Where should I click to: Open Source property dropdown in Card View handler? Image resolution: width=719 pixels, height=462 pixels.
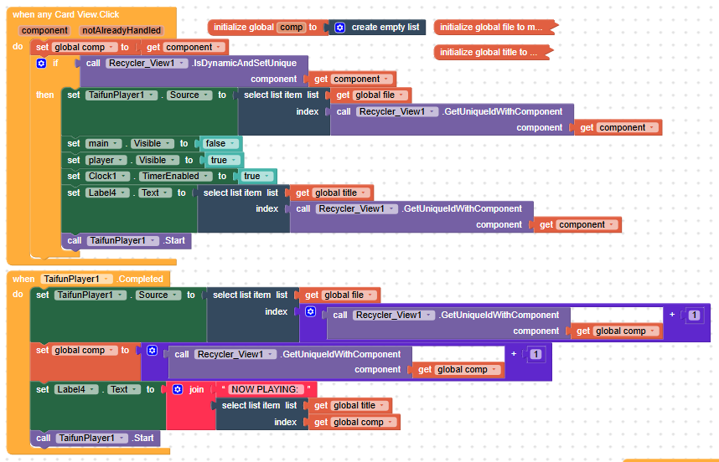pos(189,95)
